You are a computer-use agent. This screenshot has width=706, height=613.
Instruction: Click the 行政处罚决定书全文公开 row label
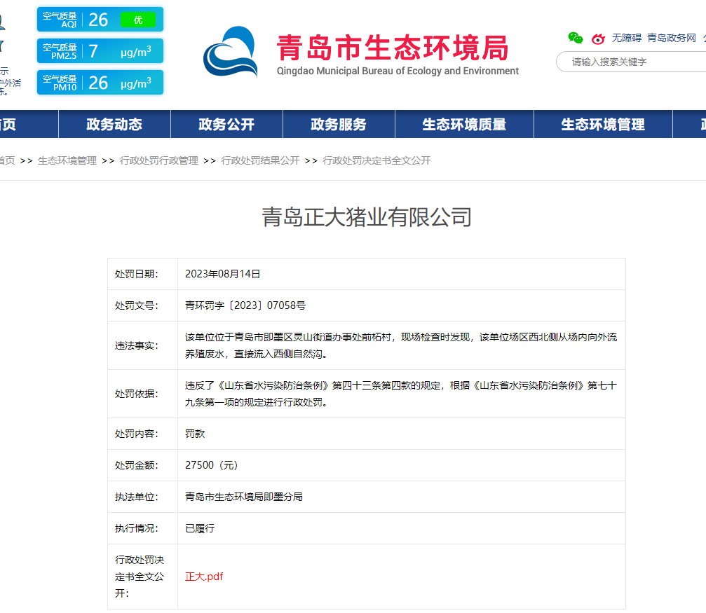(140, 577)
